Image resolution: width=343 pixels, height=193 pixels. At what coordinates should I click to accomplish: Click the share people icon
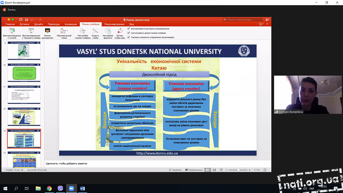tap(267, 20)
